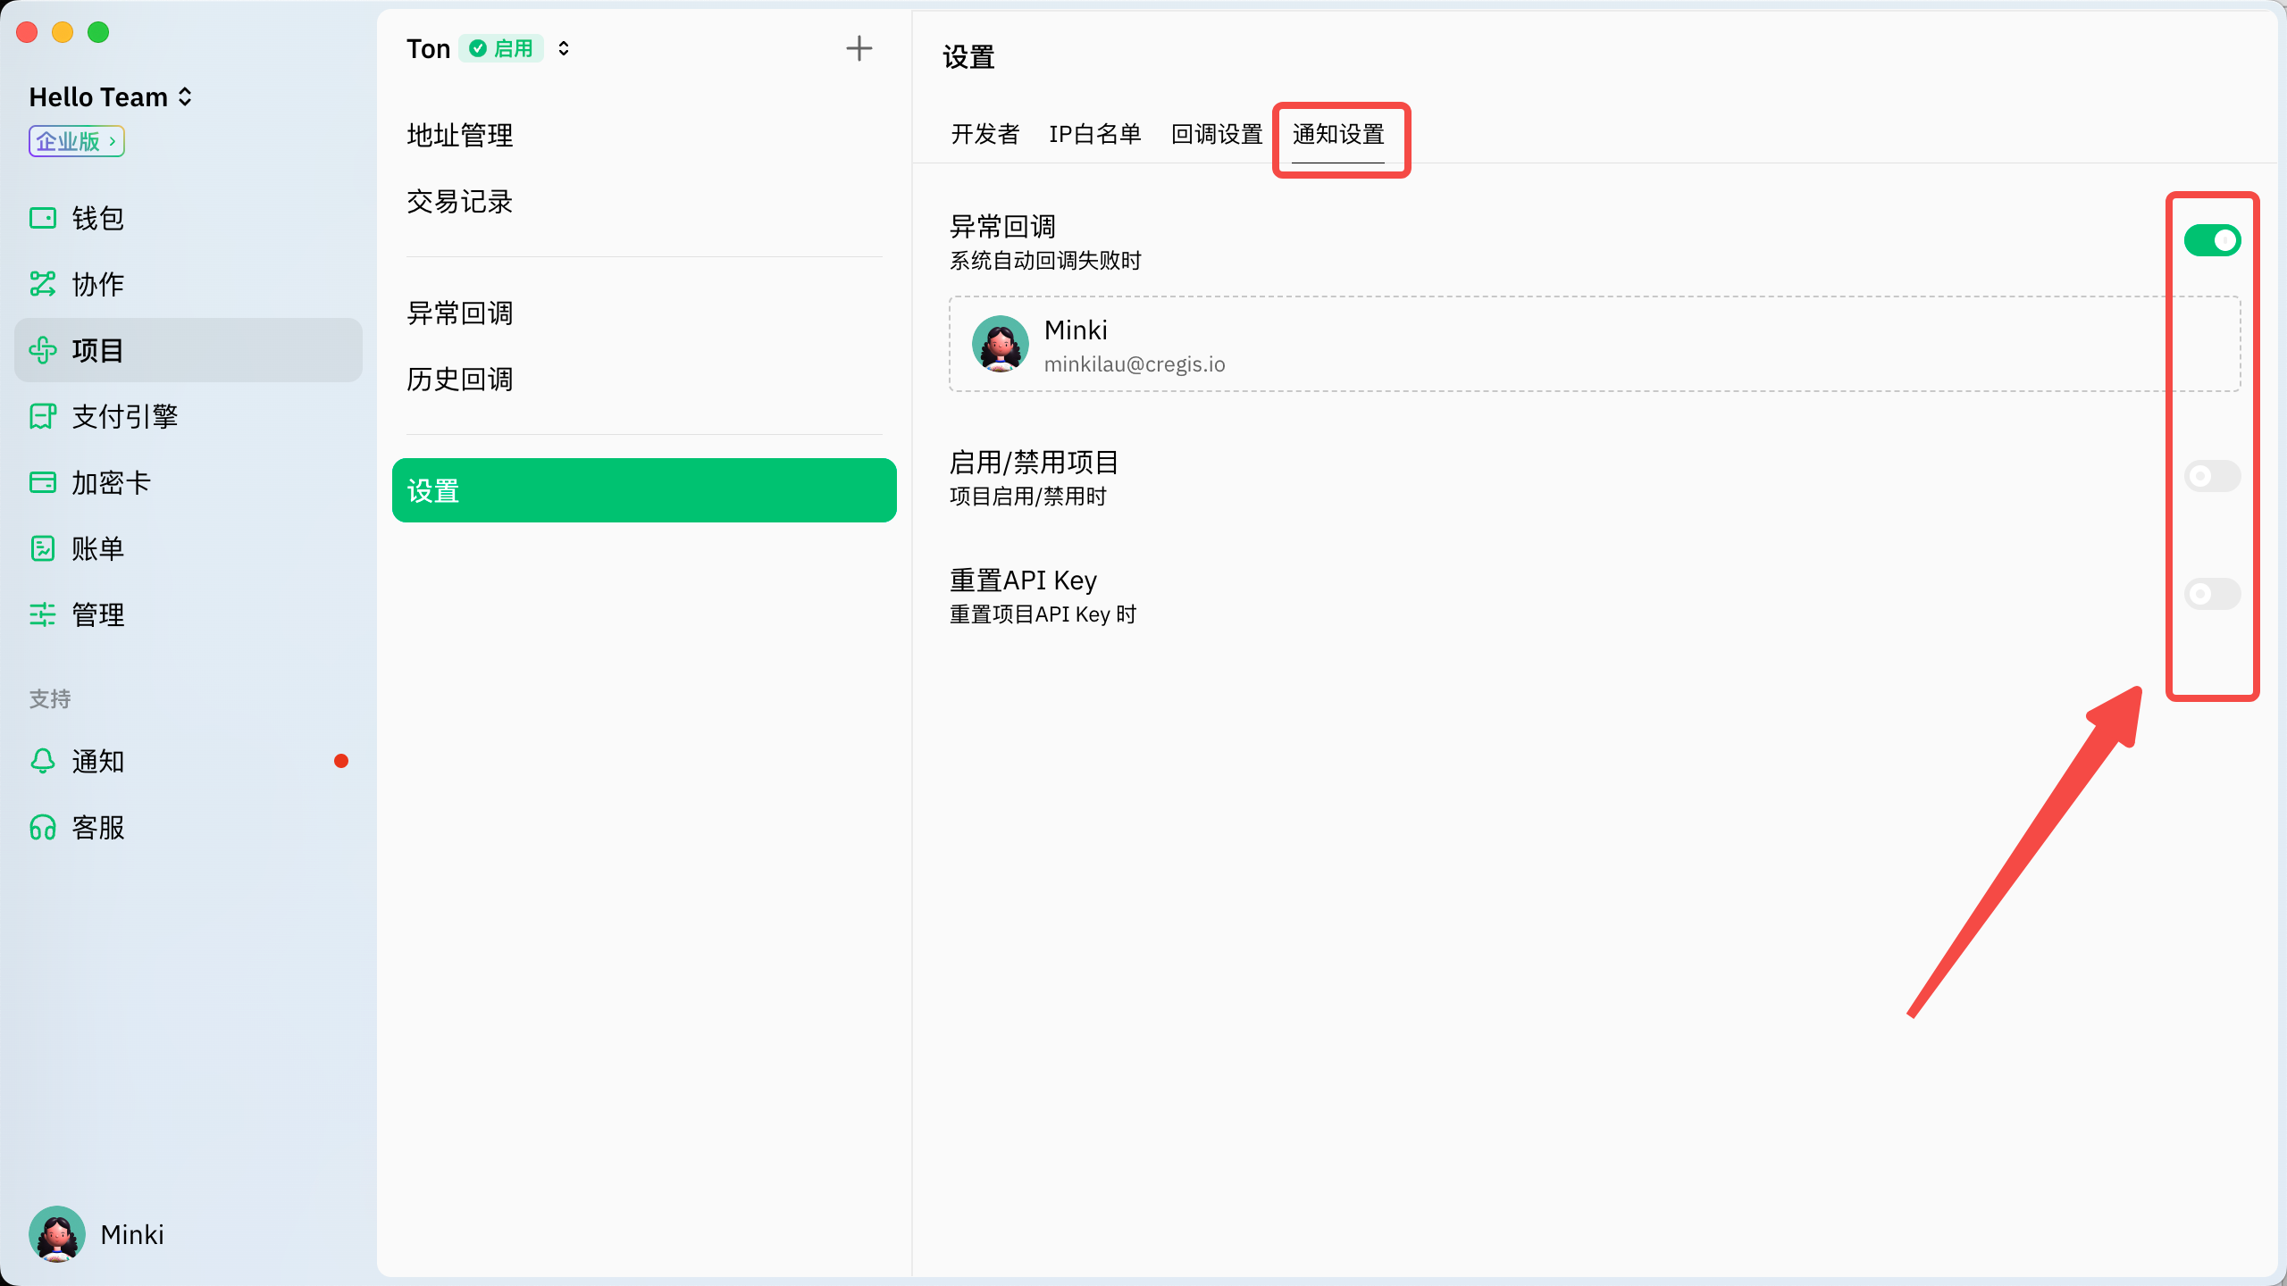Open the 账单 bill icon

(x=42, y=548)
